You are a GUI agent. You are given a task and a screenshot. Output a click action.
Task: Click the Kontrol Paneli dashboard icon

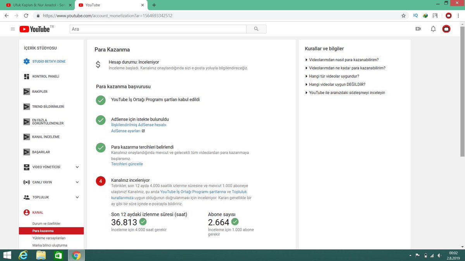tap(26, 77)
